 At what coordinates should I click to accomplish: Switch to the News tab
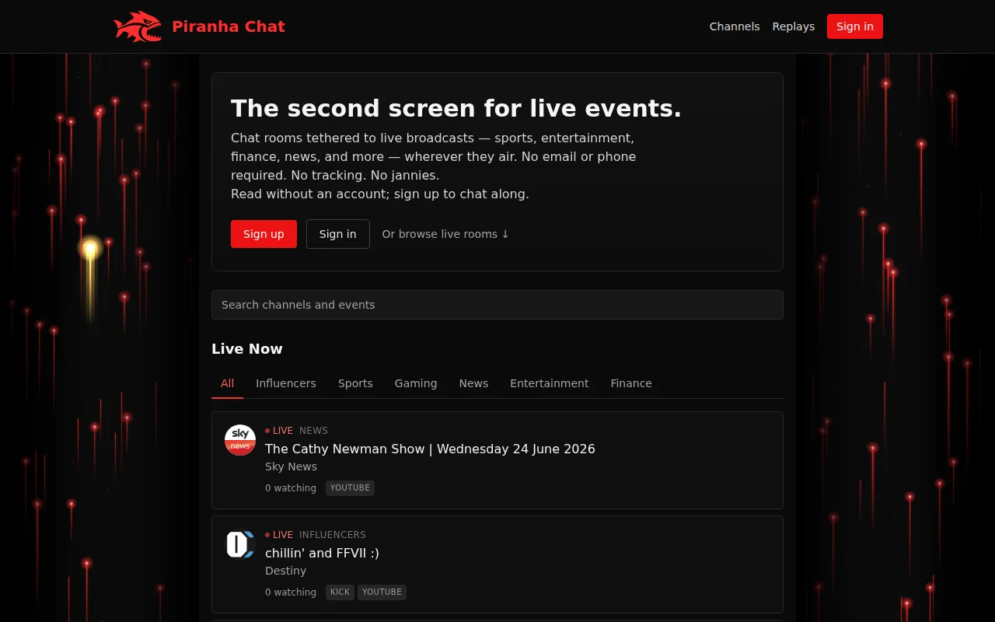tap(473, 383)
